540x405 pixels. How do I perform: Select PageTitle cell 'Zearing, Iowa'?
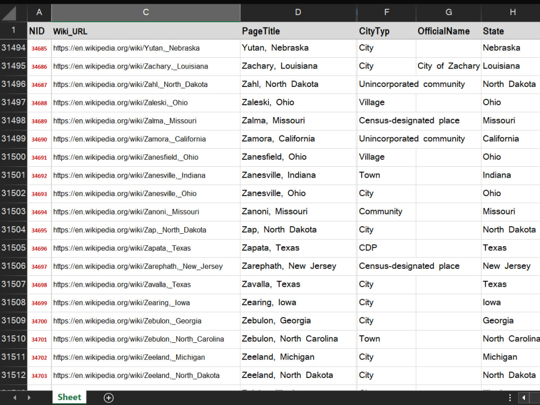point(298,302)
